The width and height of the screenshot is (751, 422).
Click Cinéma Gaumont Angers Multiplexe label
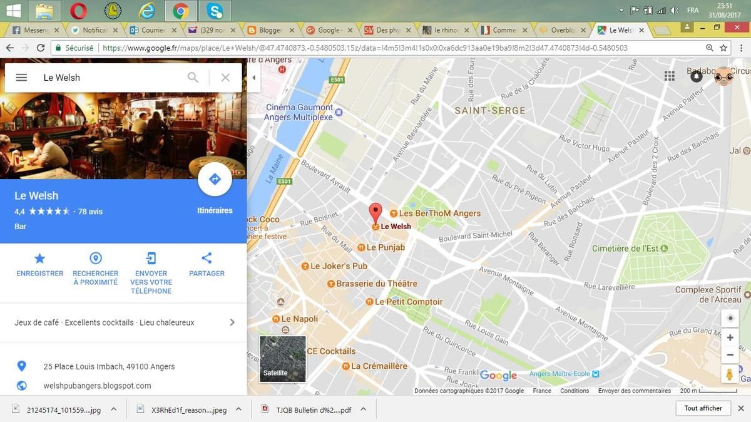click(299, 112)
